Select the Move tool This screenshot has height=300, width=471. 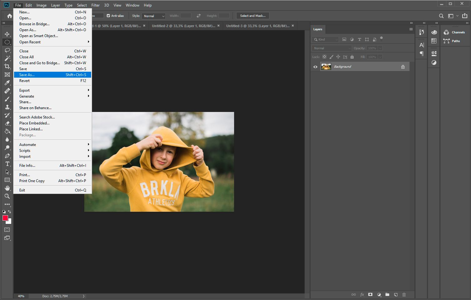pyautogui.click(x=7, y=34)
